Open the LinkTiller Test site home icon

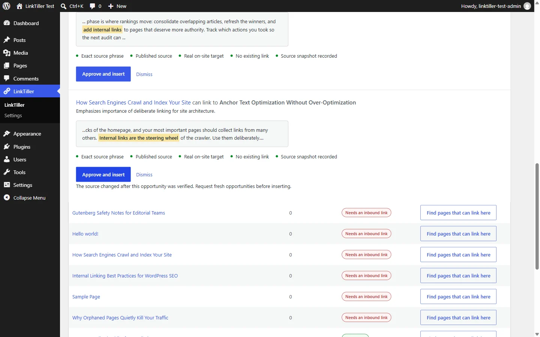tap(19, 6)
